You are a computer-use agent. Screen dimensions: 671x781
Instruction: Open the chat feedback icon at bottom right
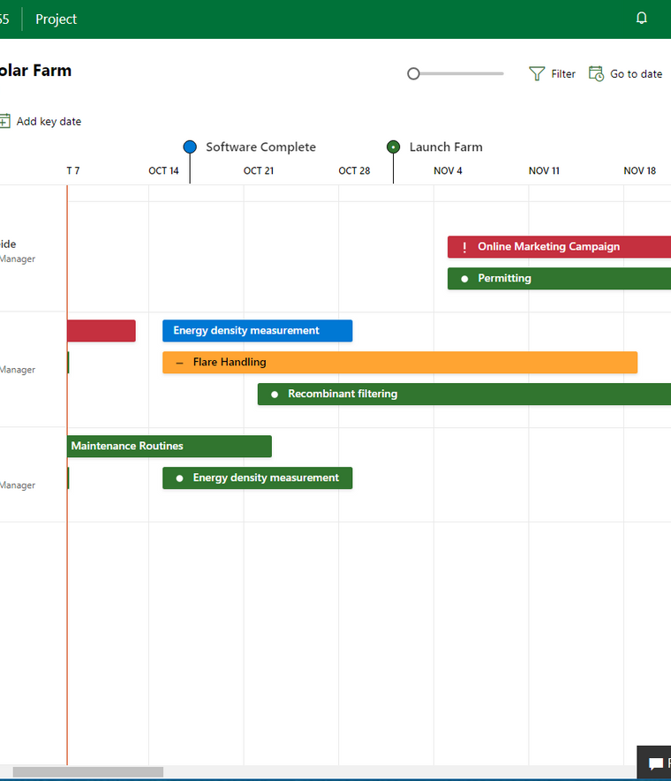pos(655,763)
